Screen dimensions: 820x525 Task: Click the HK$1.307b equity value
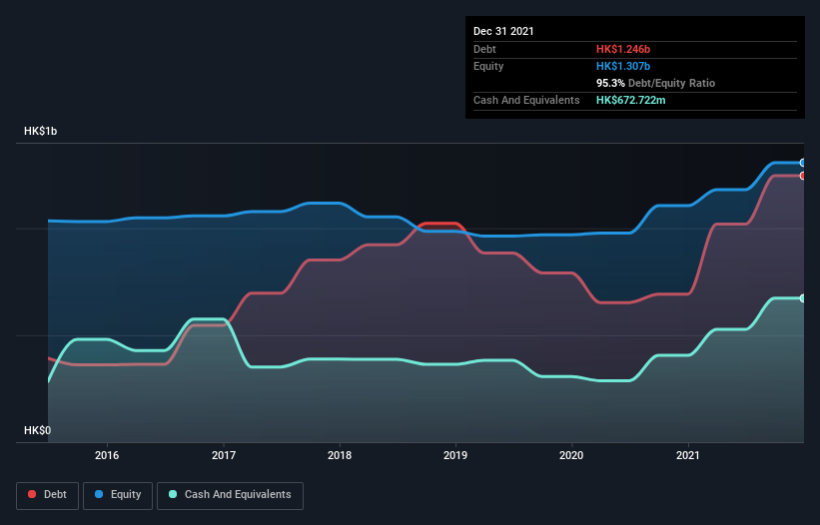point(623,66)
